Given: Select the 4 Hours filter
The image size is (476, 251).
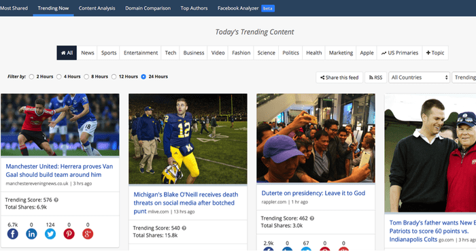Looking at the screenshot, I should pos(59,77).
